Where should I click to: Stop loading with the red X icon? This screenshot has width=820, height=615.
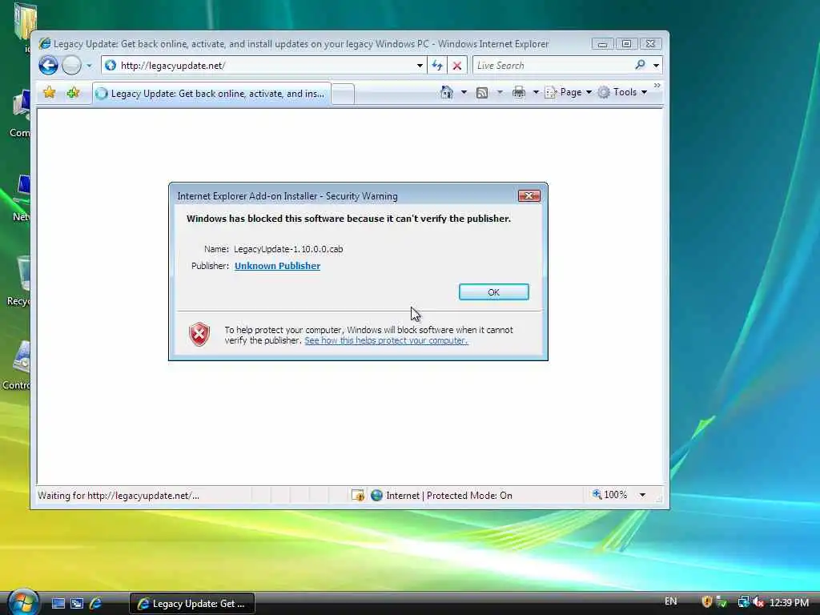pyautogui.click(x=457, y=66)
